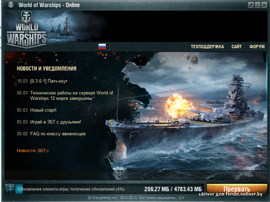The height and width of the screenshot is (202, 270).
Task: Open the region selector dropdown arrow
Action: pyautogui.click(x=108, y=46)
